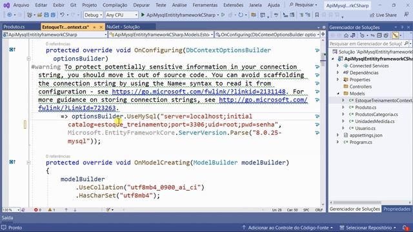Click Adicionar ao Controle do Código-Fonte

pos(288,227)
